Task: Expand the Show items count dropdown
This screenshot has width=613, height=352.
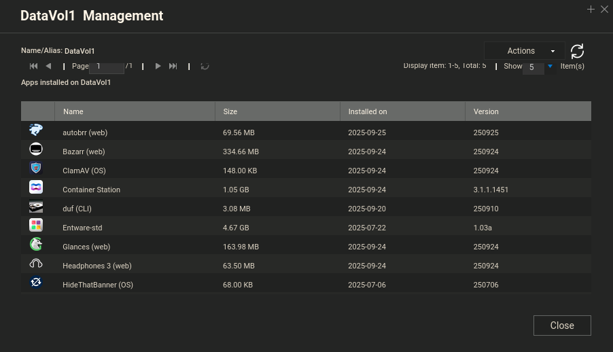Action: (550, 67)
